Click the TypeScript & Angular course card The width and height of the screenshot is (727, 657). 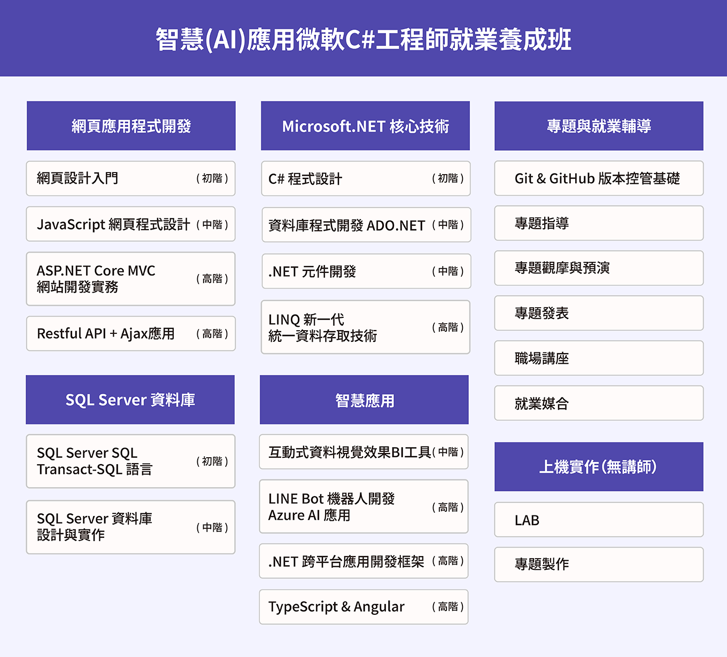click(x=363, y=607)
